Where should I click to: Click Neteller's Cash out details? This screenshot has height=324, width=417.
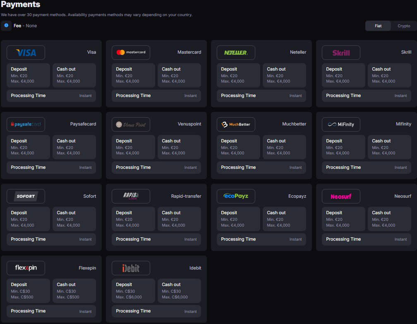point(284,75)
